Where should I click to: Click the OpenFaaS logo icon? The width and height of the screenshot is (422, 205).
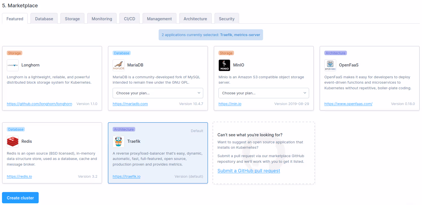click(x=330, y=65)
